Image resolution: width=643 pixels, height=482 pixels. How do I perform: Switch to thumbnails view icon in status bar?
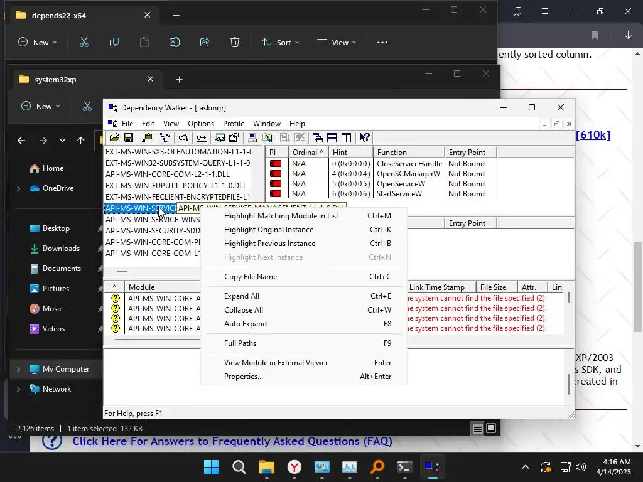[x=491, y=428]
